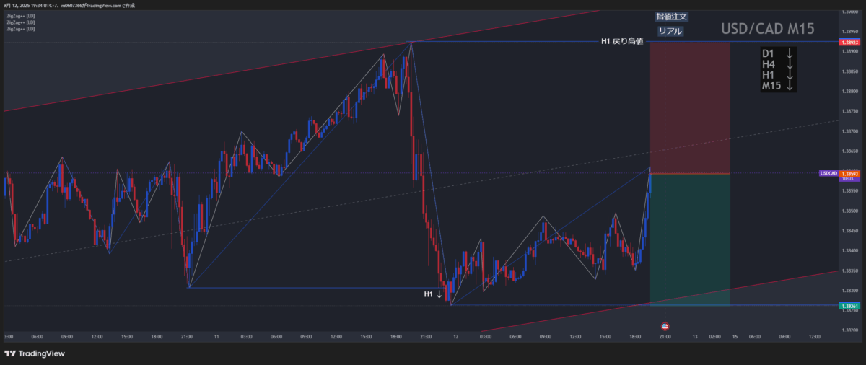Image resolution: width=866 pixels, height=365 pixels.
Task: Click the 指値注文 text label
Action: [x=671, y=17]
